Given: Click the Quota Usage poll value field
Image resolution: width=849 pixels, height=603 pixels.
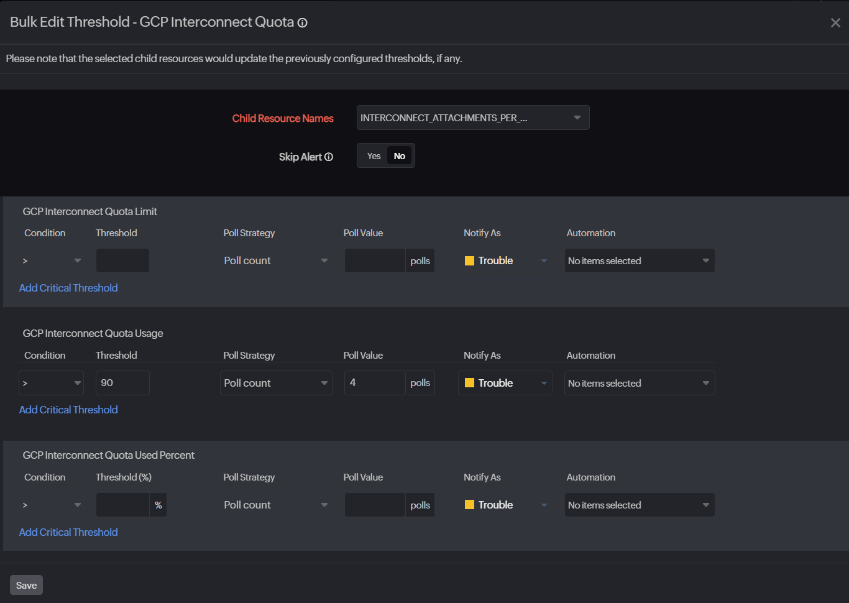Looking at the screenshot, I should (x=374, y=383).
